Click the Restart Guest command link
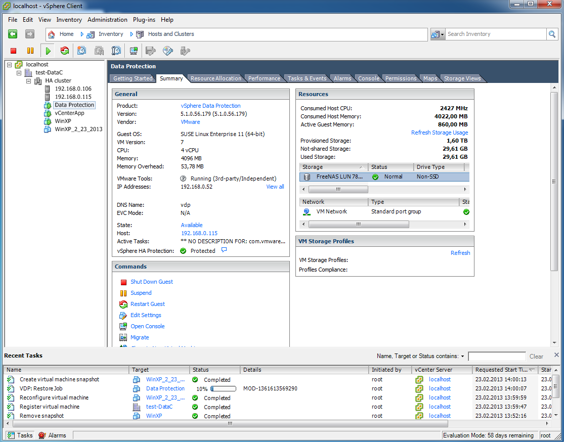The image size is (564, 442). [148, 304]
